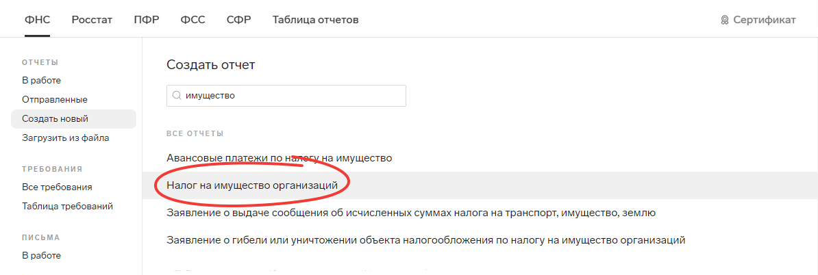Select Создать новый in sidebar

(x=73, y=119)
